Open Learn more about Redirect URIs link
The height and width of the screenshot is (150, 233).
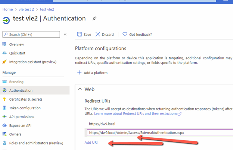coord(137,113)
